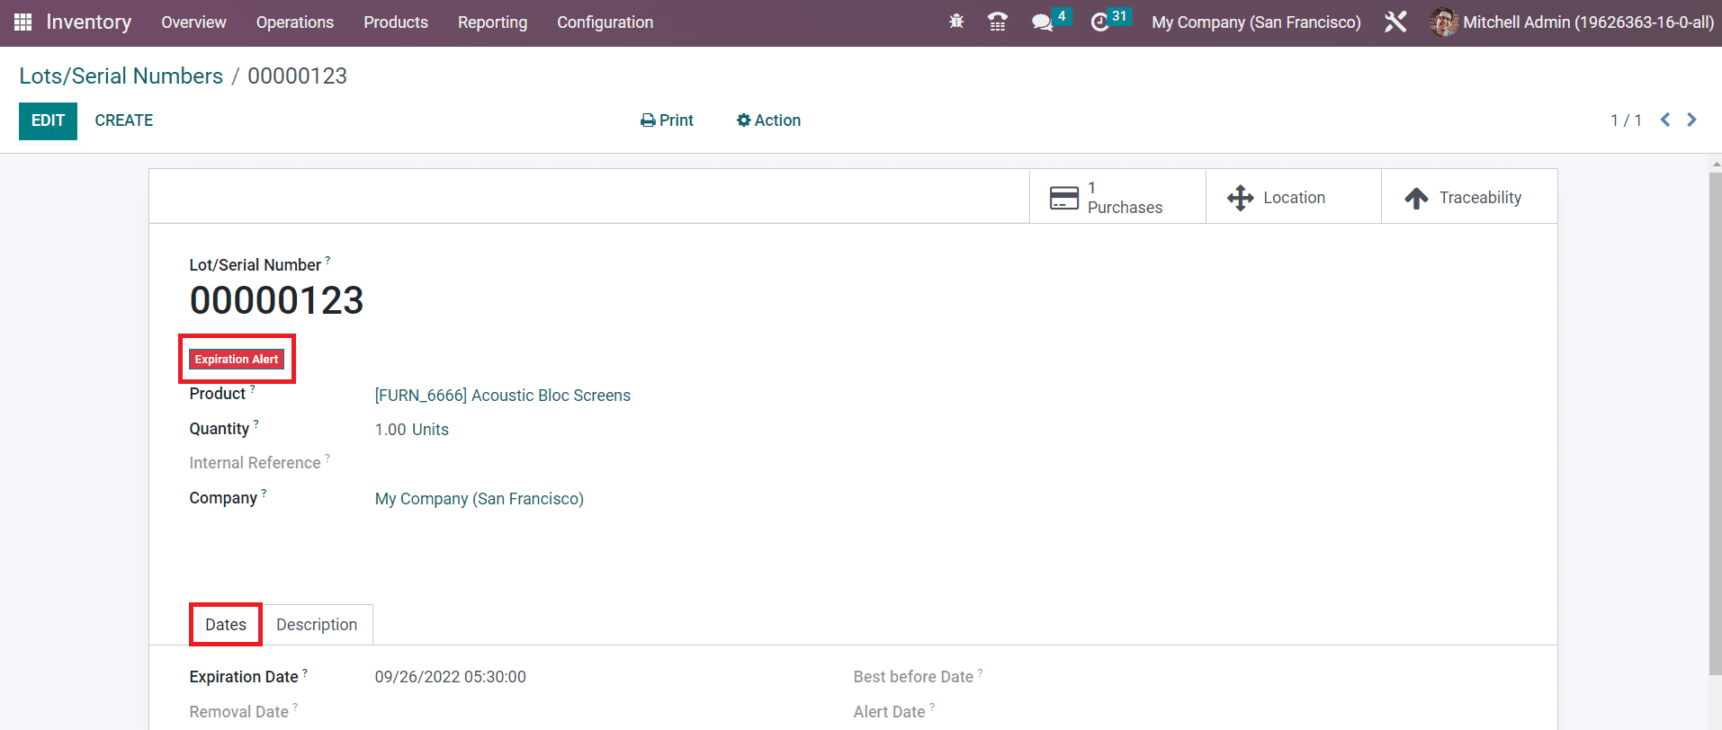Open the Operations menu
Screen dimensions: 1722x730
[x=294, y=22]
